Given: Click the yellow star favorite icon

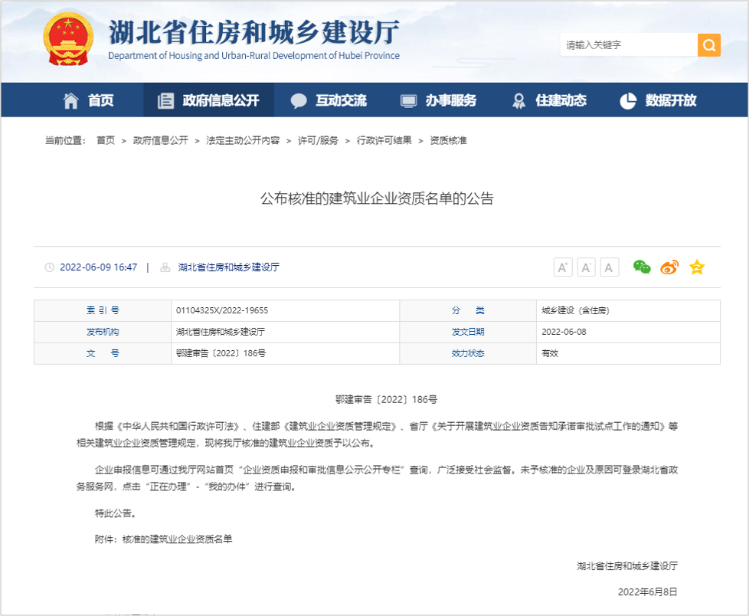Looking at the screenshot, I should tap(696, 267).
